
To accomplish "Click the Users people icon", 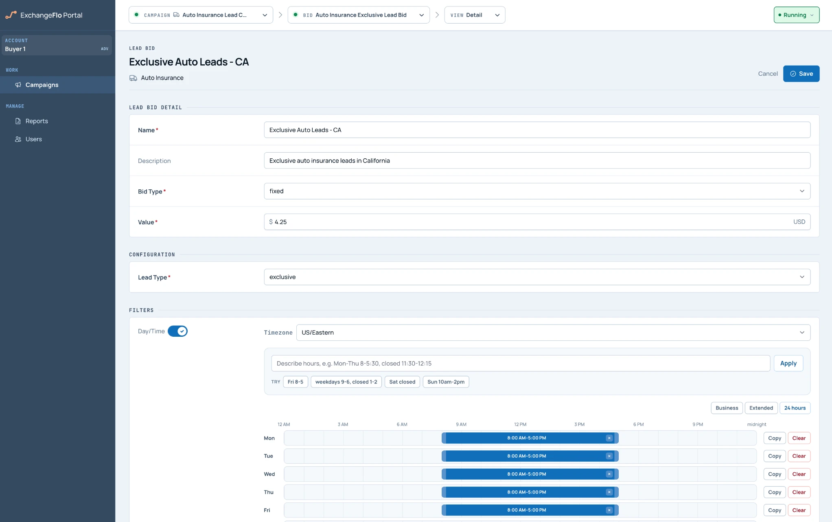I will point(18,139).
